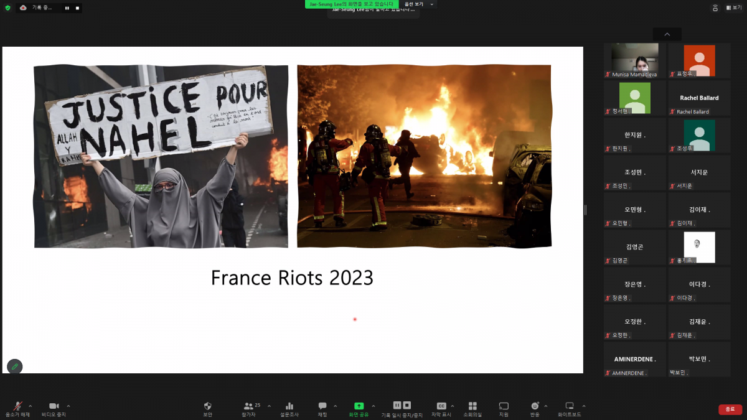Click the View button in top-right corner
Viewport: 747px width, 420px height.
pos(733,7)
